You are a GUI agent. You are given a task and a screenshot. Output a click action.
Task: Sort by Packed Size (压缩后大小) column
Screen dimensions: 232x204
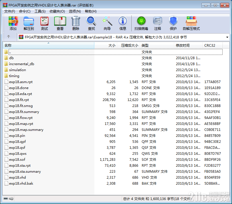tap(129, 45)
